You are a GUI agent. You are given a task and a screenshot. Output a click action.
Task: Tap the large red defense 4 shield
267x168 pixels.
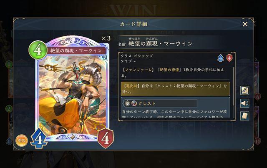(x=106, y=138)
